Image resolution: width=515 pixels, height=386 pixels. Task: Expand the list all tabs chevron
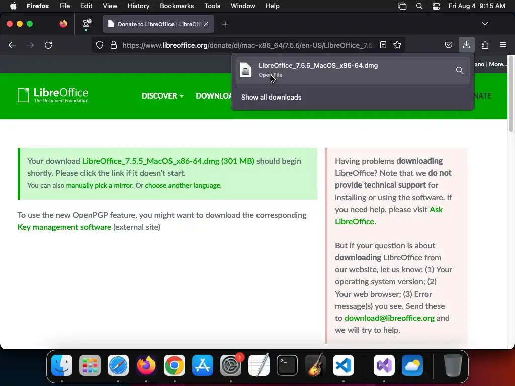pos(485,24)
